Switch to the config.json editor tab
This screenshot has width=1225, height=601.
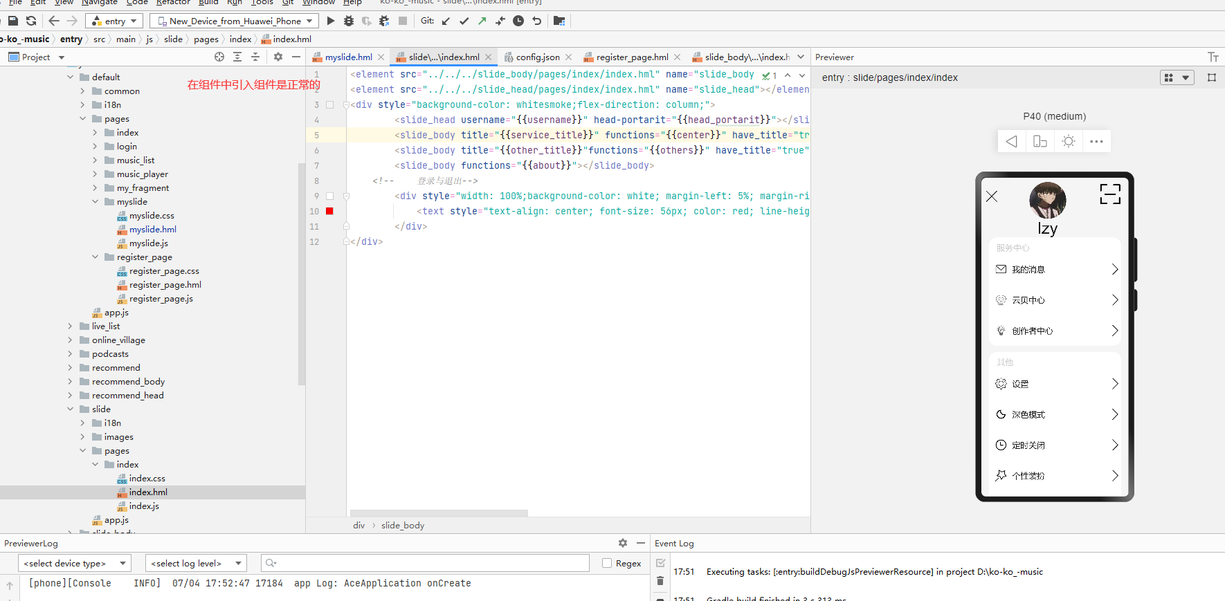tap(538, 57)
